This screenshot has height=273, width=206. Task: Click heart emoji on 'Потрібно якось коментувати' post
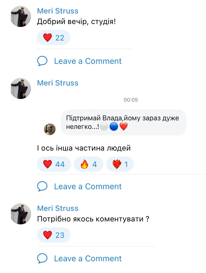pos(47,235)
